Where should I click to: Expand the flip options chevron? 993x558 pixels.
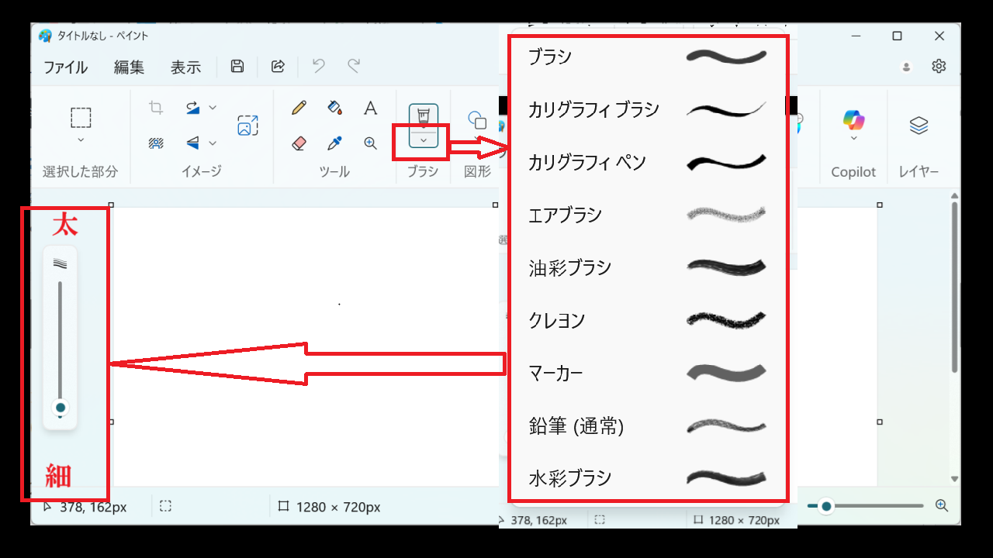213,143
